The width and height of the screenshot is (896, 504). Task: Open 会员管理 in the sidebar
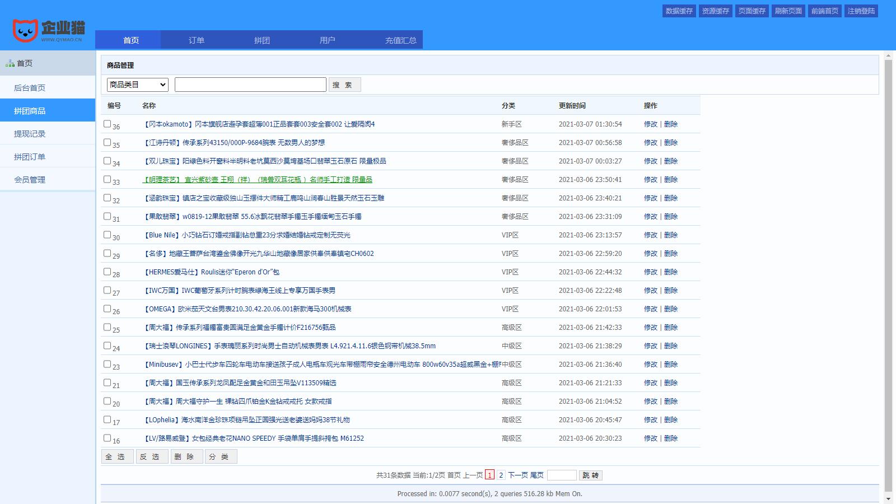point(30,180)
